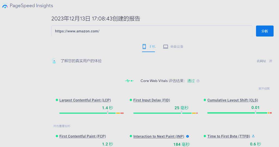Click the Core Web Vitals pulse icon

(129, 81)
